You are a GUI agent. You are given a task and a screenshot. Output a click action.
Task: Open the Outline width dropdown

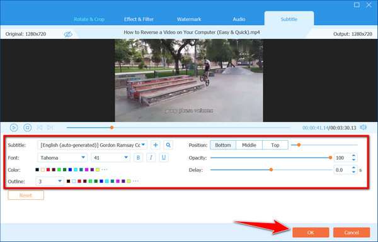pos(50,182)
